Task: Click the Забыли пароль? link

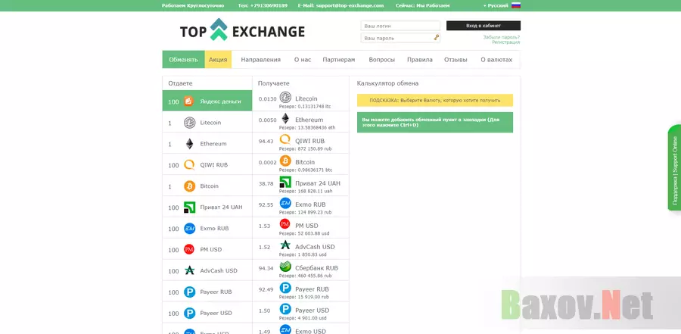Action: click(501, 37)
